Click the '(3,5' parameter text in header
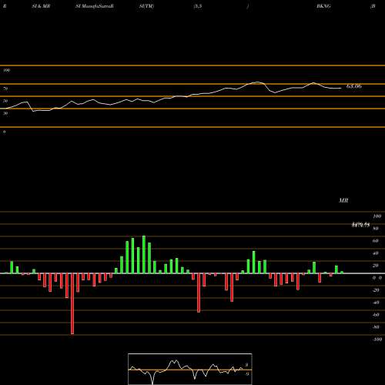Image resolution: width=385 pixels, height=385 pixels. [198, 6]
